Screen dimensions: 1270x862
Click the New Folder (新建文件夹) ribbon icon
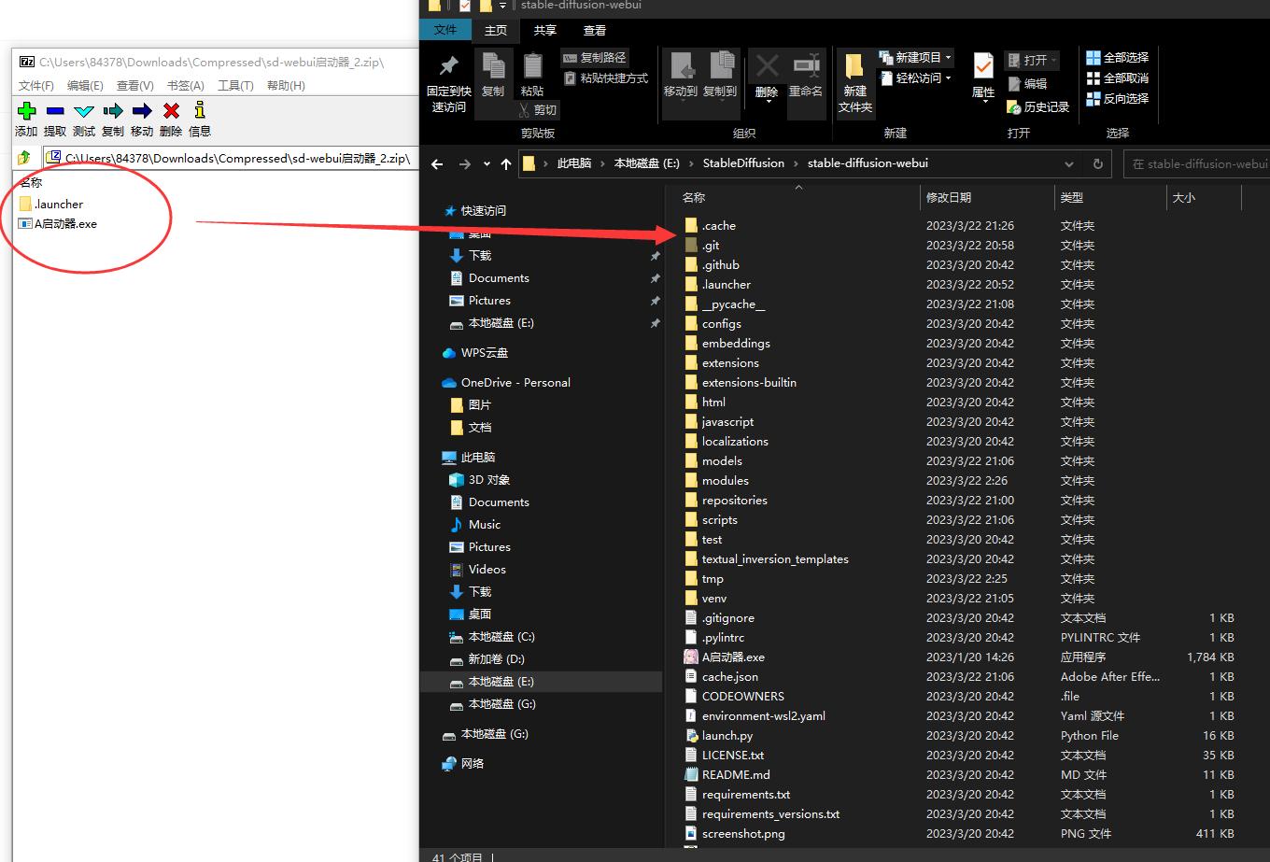tap(854, 81)
